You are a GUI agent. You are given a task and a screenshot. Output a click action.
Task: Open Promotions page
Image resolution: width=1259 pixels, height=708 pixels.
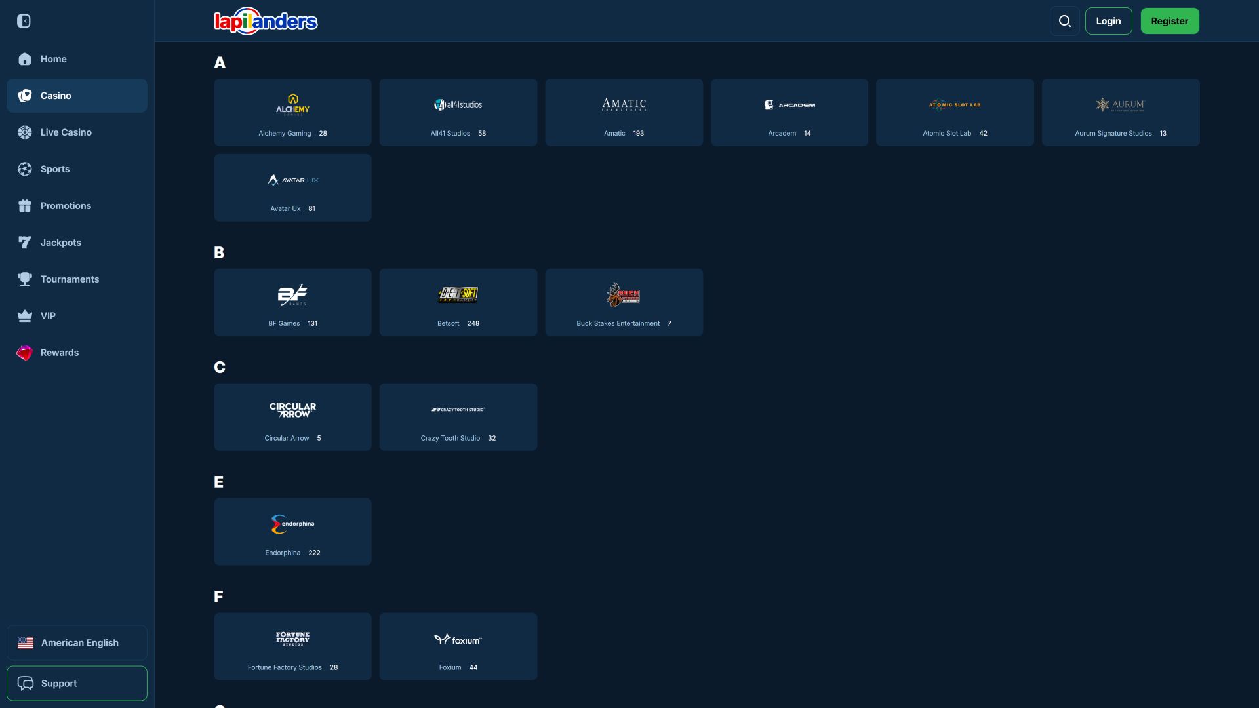coord(77,206)
